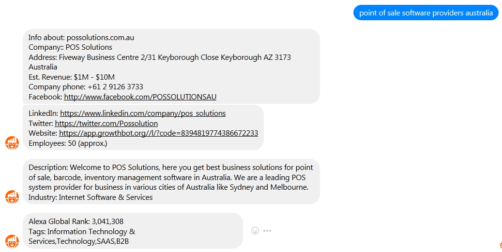Screen dimensions: 502x252
Task: Click the Industry: Internet Software & Services line
Action: (x=91, y=197)
